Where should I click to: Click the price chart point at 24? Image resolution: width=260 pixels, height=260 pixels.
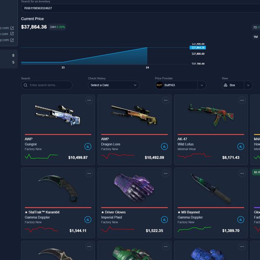147,47
